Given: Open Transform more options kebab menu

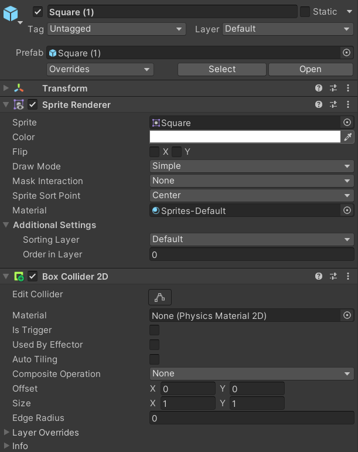Looking at the screenshot, I should click(348, 88).
